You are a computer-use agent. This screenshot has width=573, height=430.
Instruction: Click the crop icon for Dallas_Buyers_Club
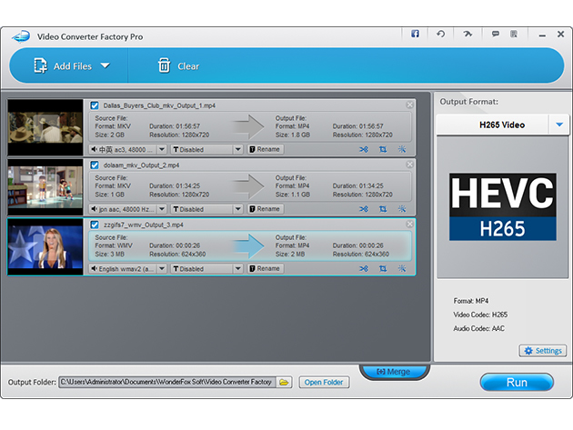click(383, 149)
